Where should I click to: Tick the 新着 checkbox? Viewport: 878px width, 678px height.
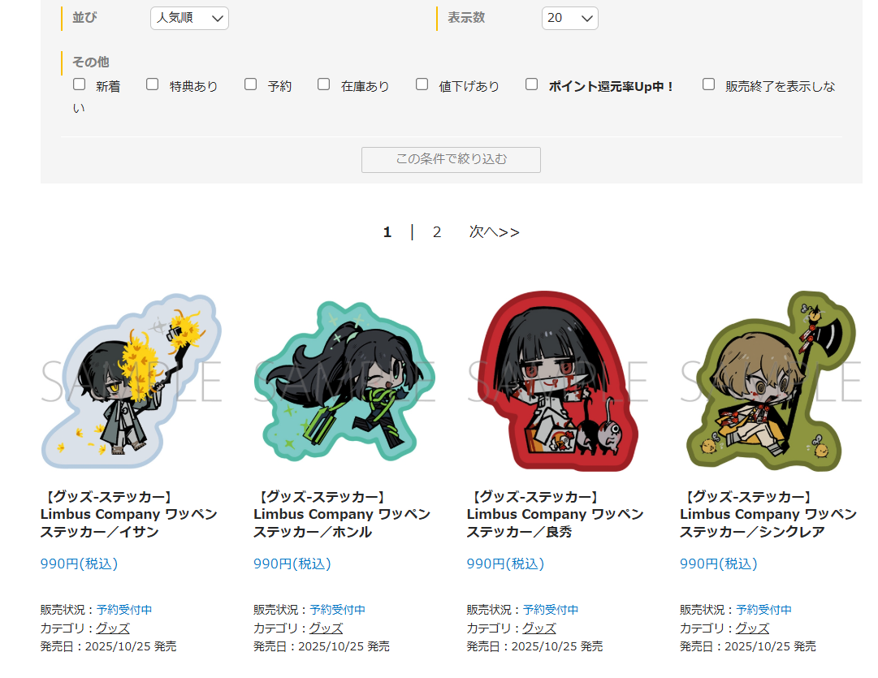coord(80,84)
